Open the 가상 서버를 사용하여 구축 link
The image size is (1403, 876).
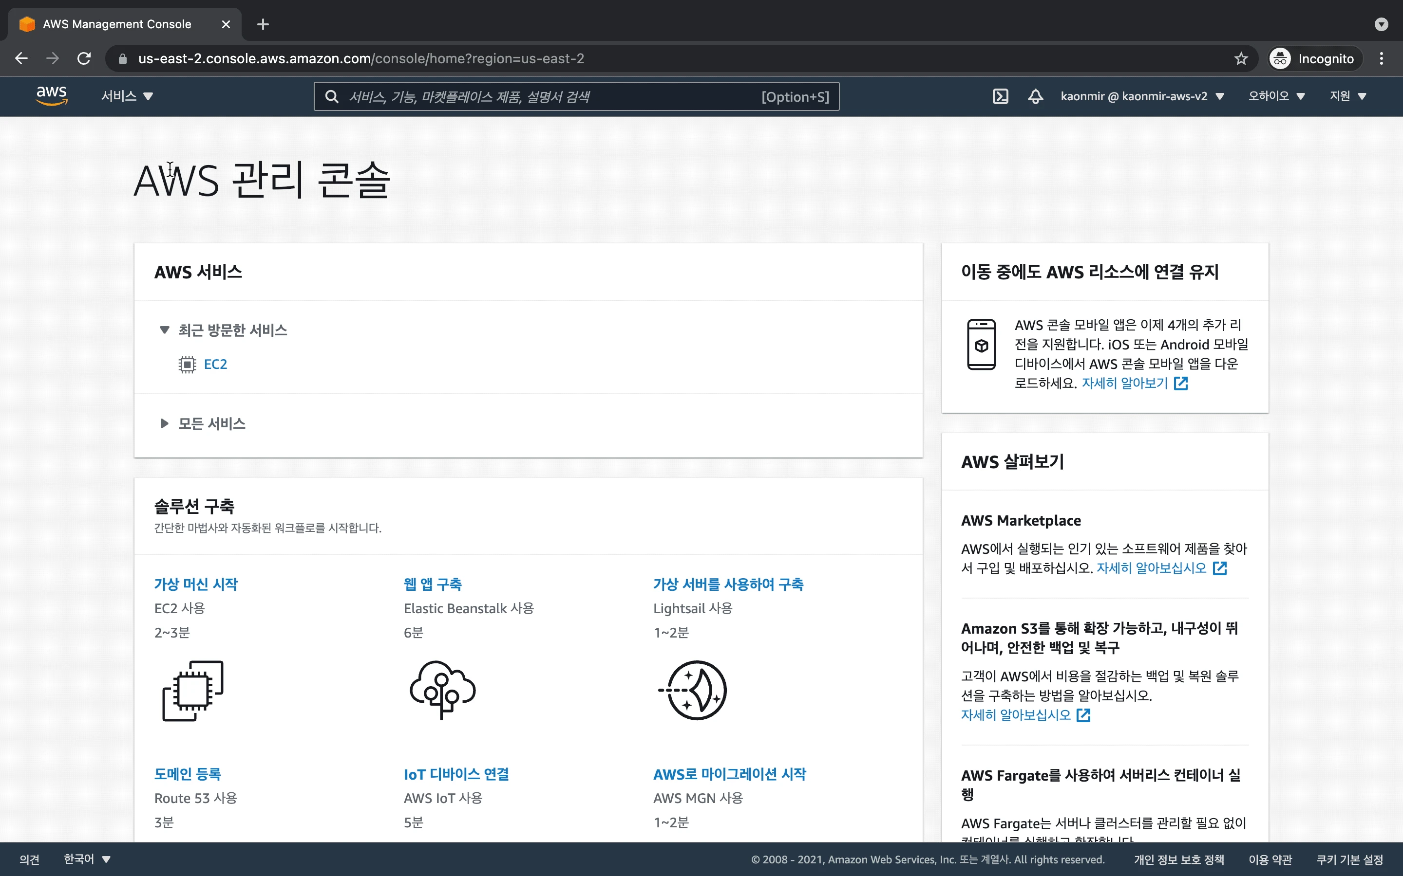(728, 584)
